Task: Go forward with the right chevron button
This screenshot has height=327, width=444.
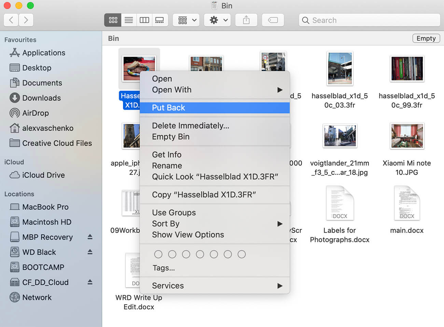Action: point(26,20)
